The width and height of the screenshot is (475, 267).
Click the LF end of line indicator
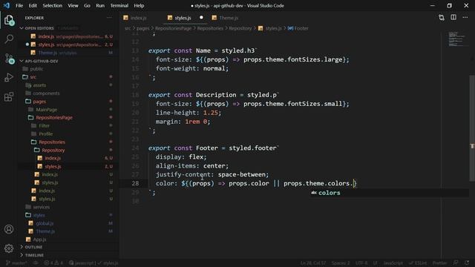click(x=375, y=263)
